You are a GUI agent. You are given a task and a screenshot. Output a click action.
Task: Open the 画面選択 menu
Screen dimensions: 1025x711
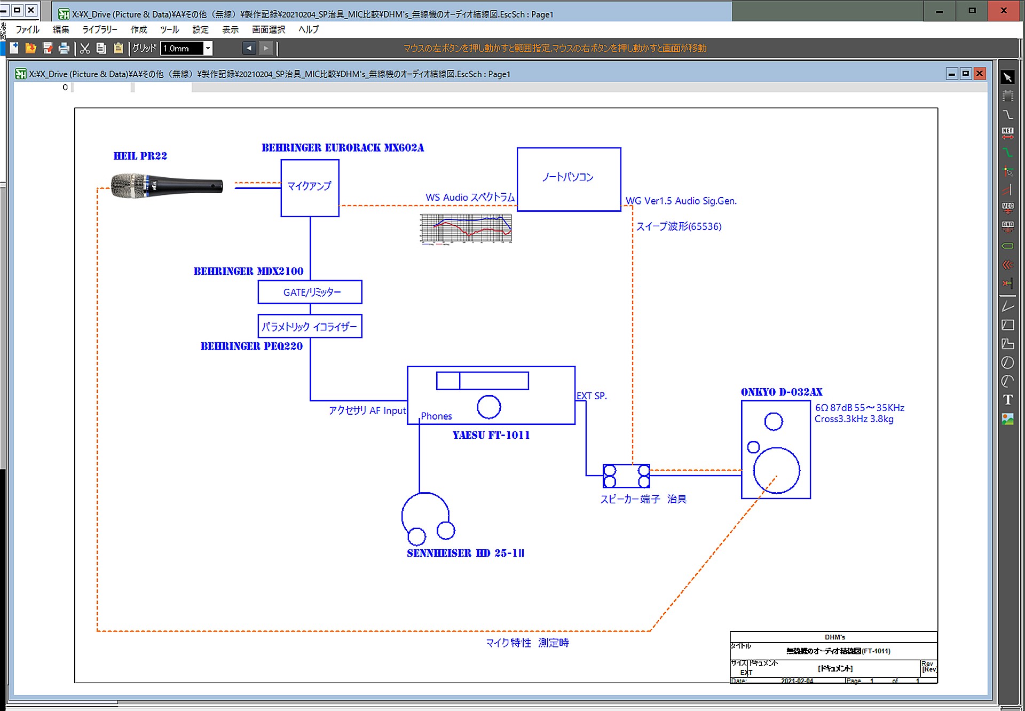[x=269, y=29]
